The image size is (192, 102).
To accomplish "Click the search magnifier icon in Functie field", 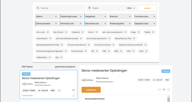I will click(x=38, y=8).
